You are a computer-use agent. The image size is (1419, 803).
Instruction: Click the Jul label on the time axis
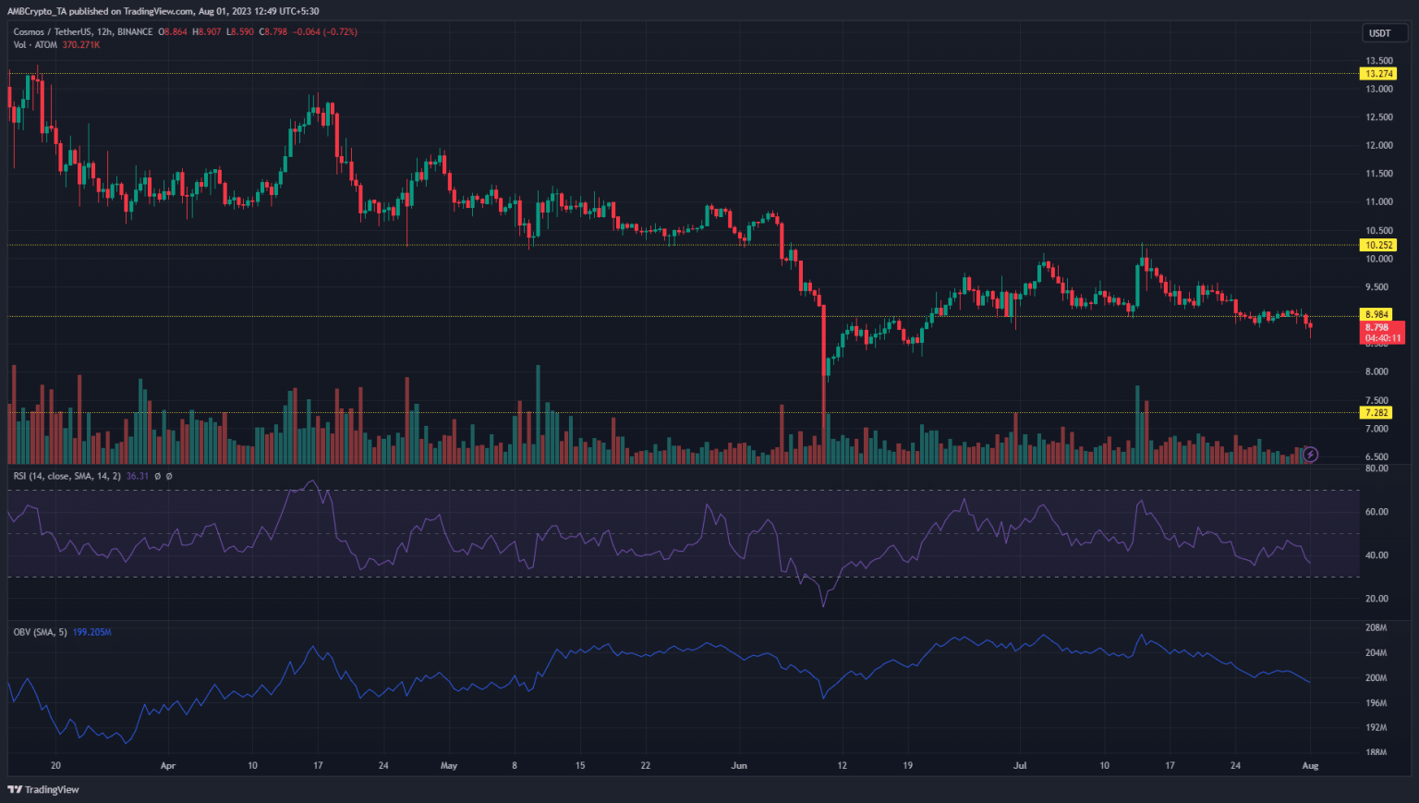[x=1020, y=765]
